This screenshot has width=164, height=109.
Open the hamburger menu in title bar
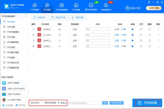(149, 2)
